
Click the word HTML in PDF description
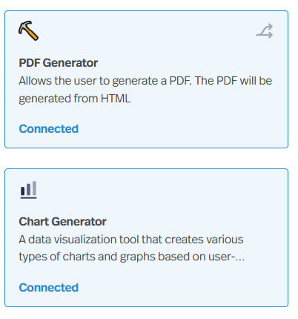(116, 99)
